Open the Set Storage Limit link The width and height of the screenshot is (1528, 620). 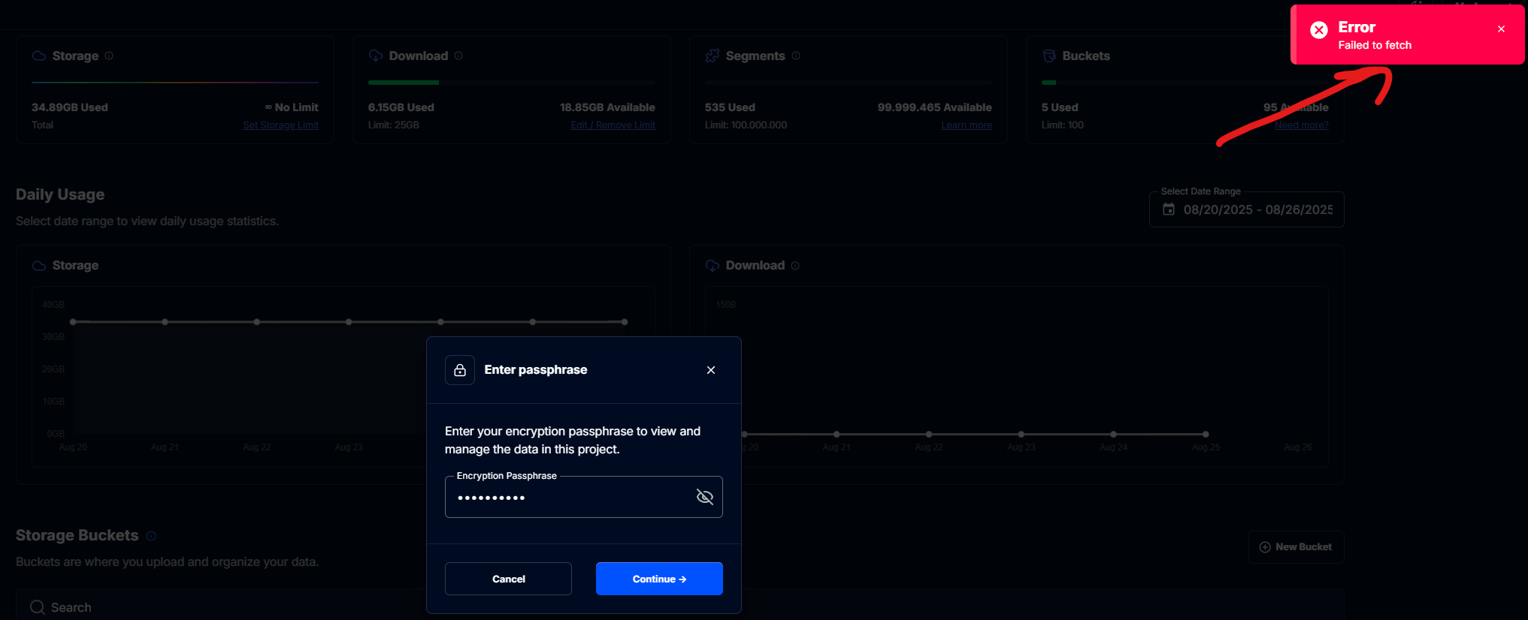(280, 125)
